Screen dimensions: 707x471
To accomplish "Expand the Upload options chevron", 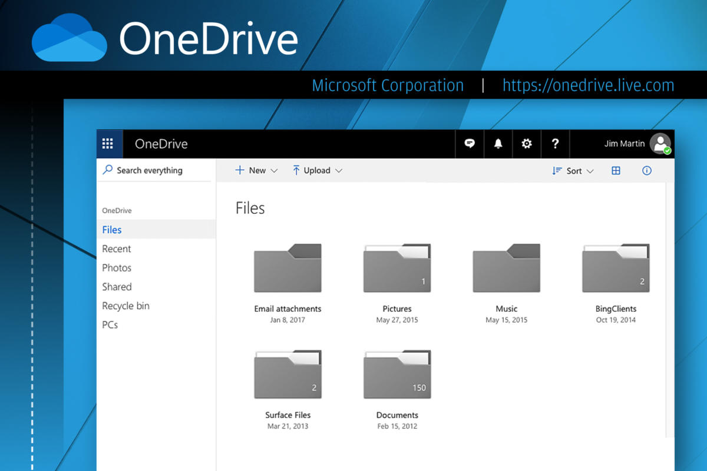I will (x=339, y=170).
